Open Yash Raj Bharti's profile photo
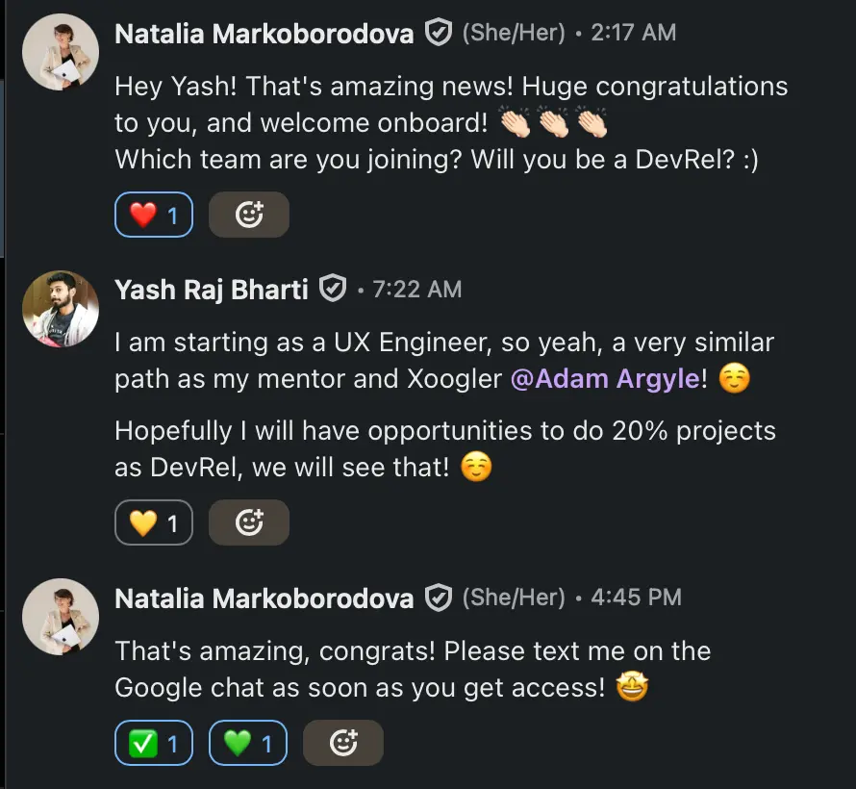The image size is (856, 789). click(x=61, y=308)
